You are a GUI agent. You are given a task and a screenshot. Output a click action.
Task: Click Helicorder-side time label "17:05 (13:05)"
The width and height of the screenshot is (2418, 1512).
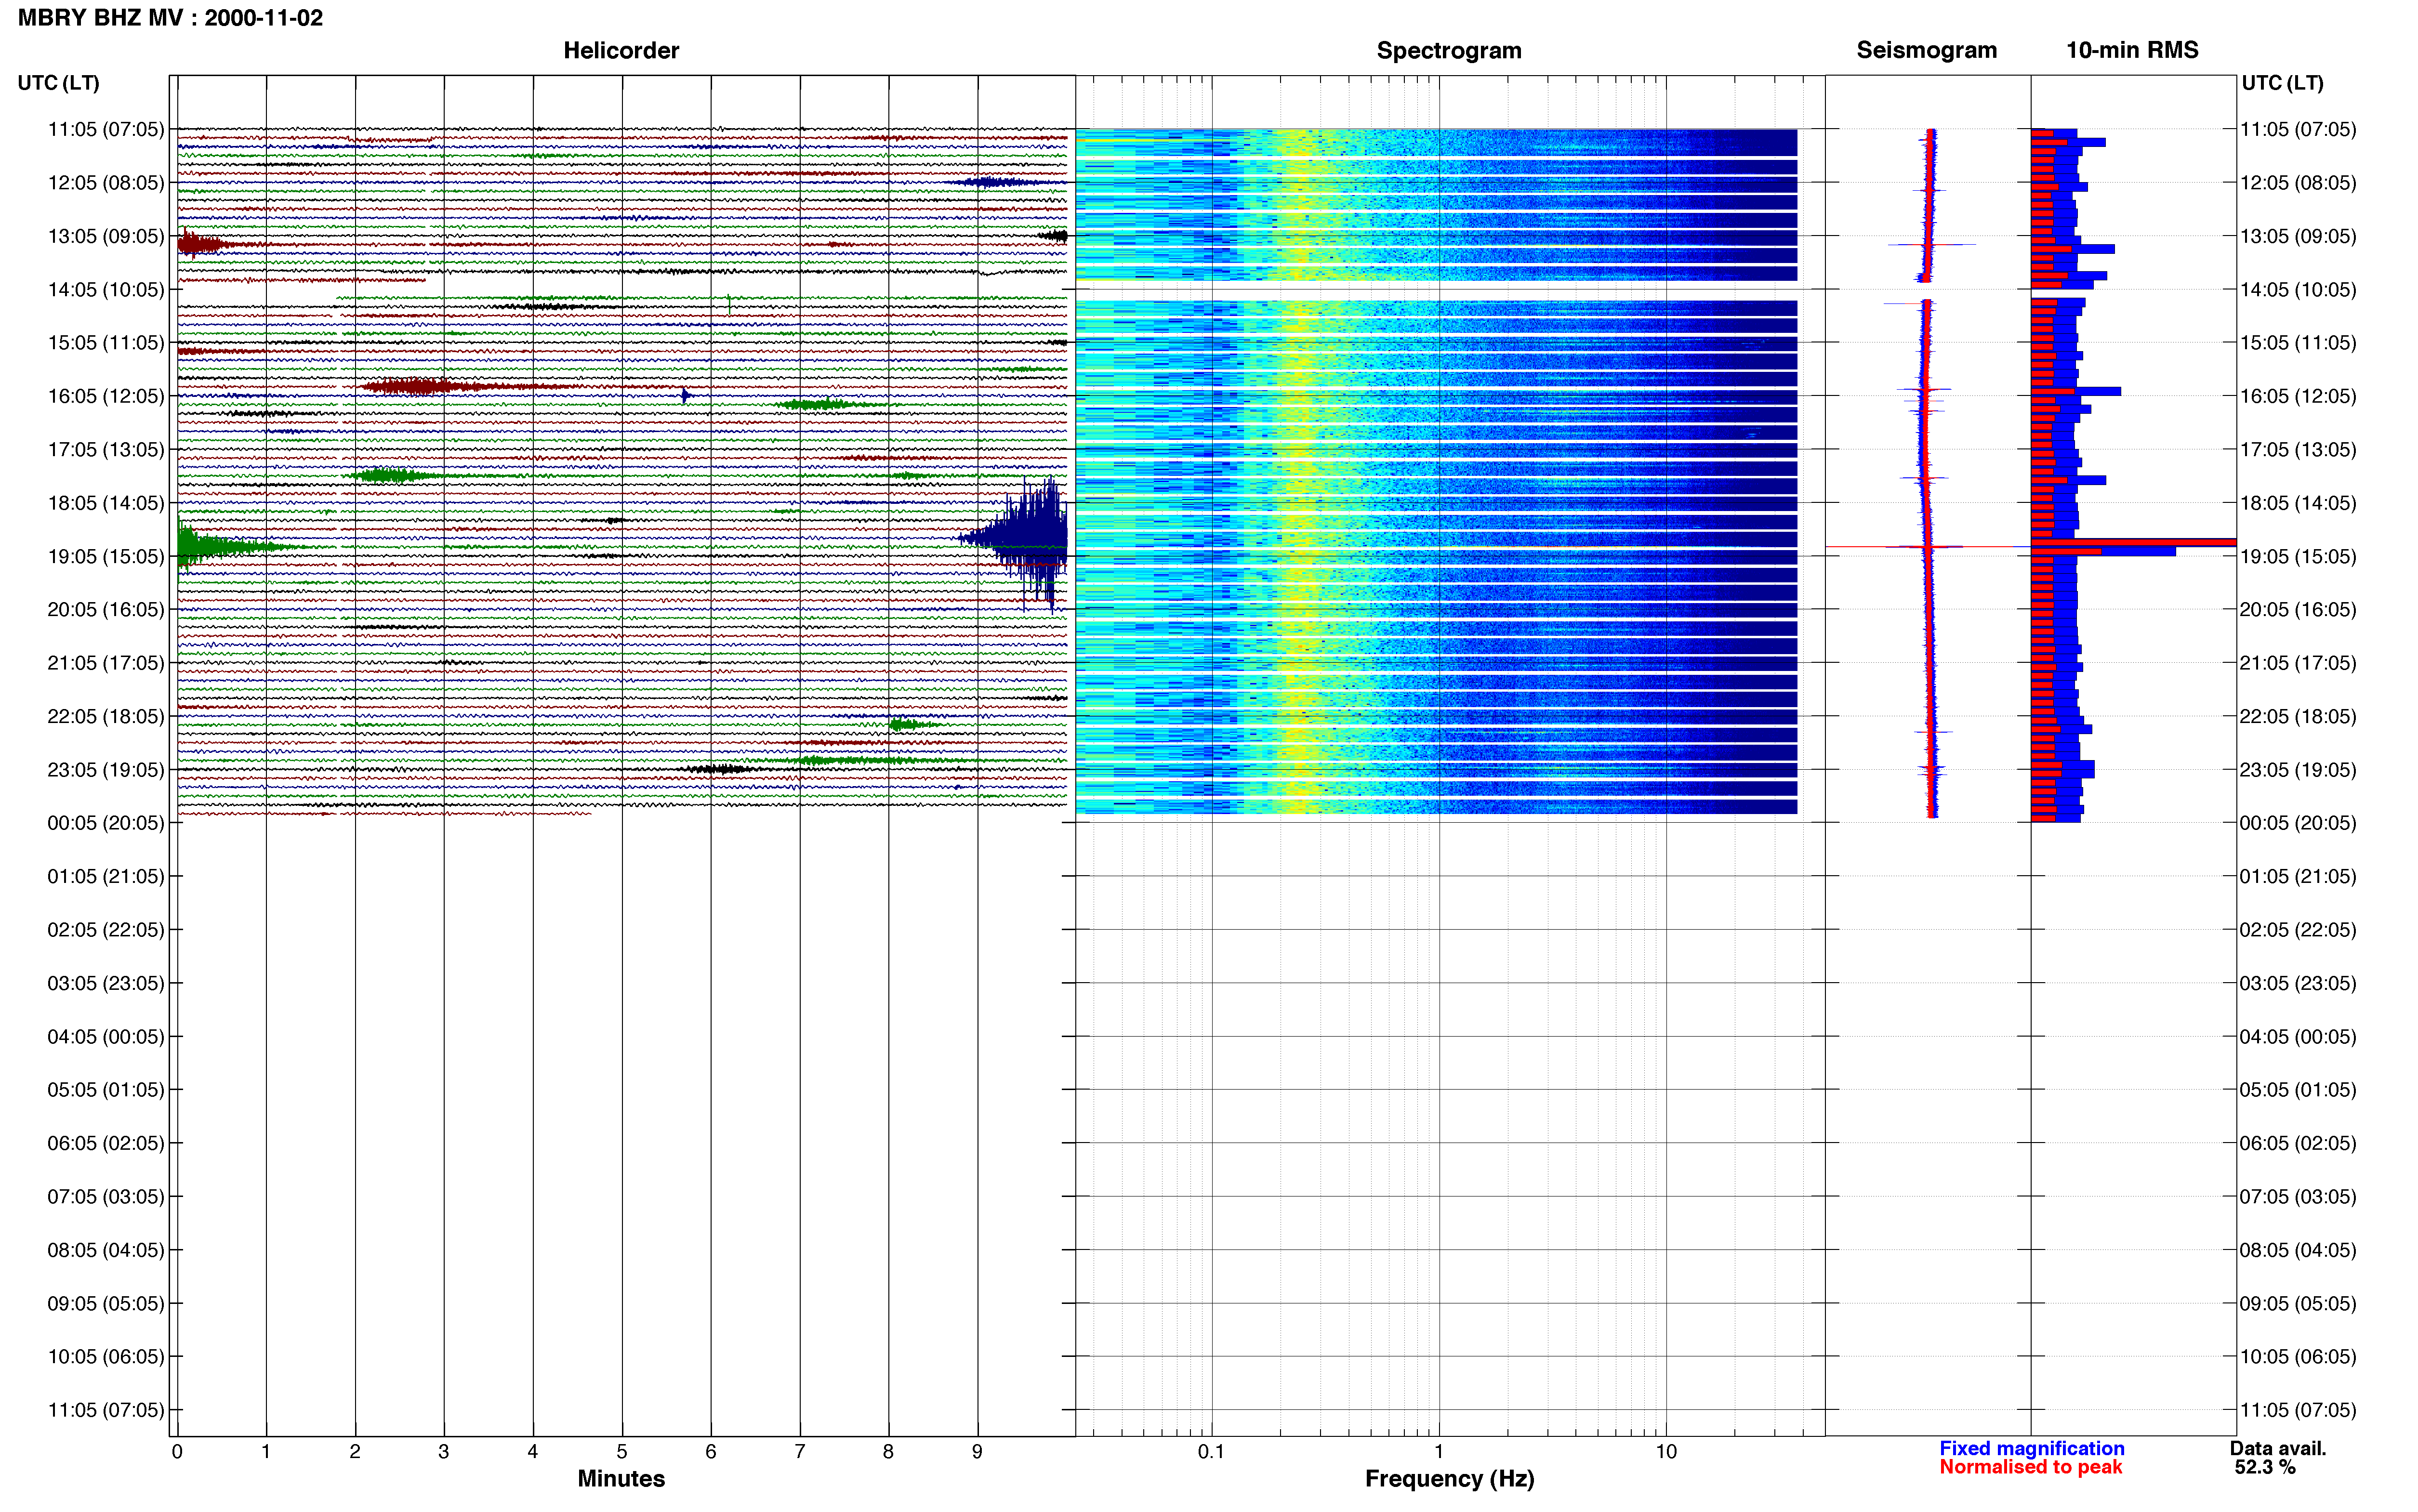click(106, 450)
